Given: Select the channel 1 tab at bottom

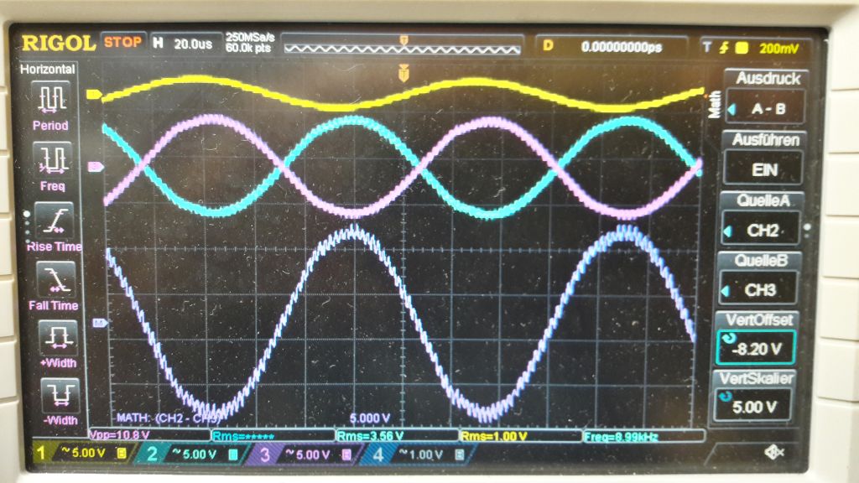Looking at the screenshot, I should (83, 453).
